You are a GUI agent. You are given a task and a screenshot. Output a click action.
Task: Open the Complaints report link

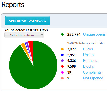tap(92, 72)
